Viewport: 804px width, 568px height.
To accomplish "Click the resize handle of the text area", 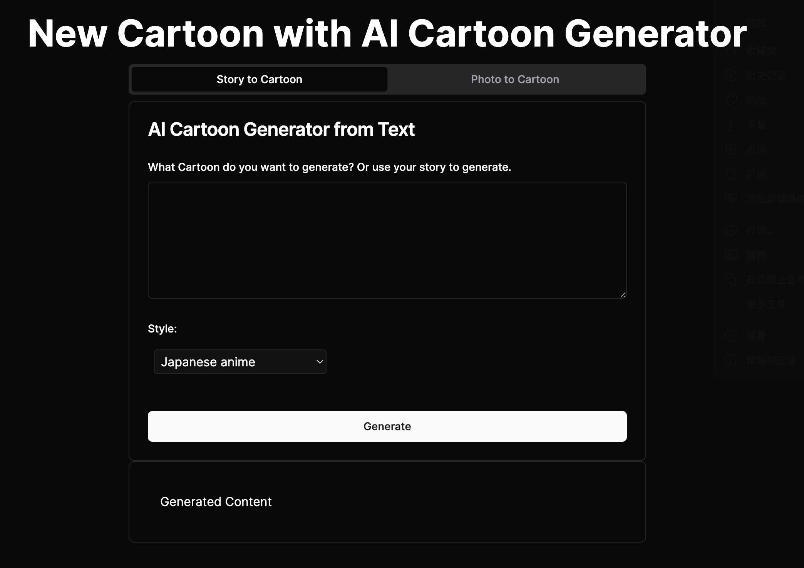I will 622,295.
